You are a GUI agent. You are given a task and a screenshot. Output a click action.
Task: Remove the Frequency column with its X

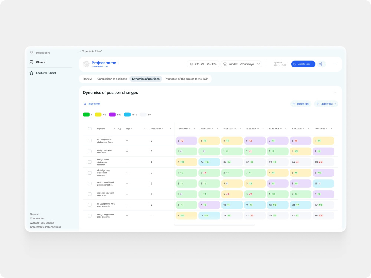tap(170, 129)
